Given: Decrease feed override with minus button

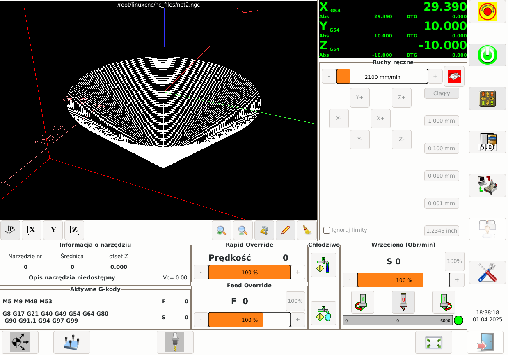Looking at the screenshot, I should [x=201, y=320].
